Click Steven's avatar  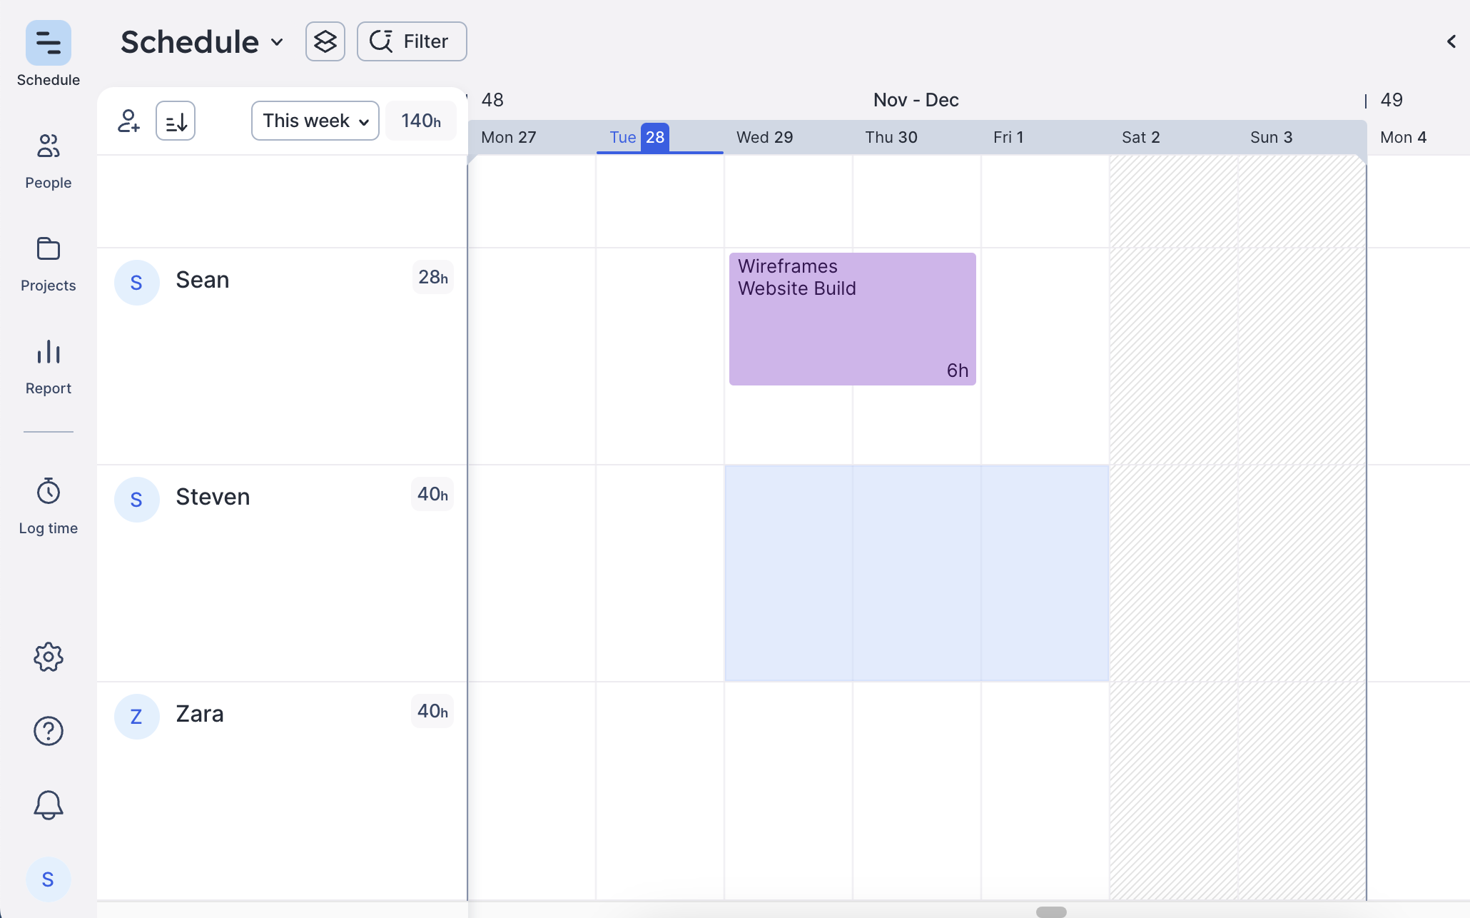pos(136,500)
